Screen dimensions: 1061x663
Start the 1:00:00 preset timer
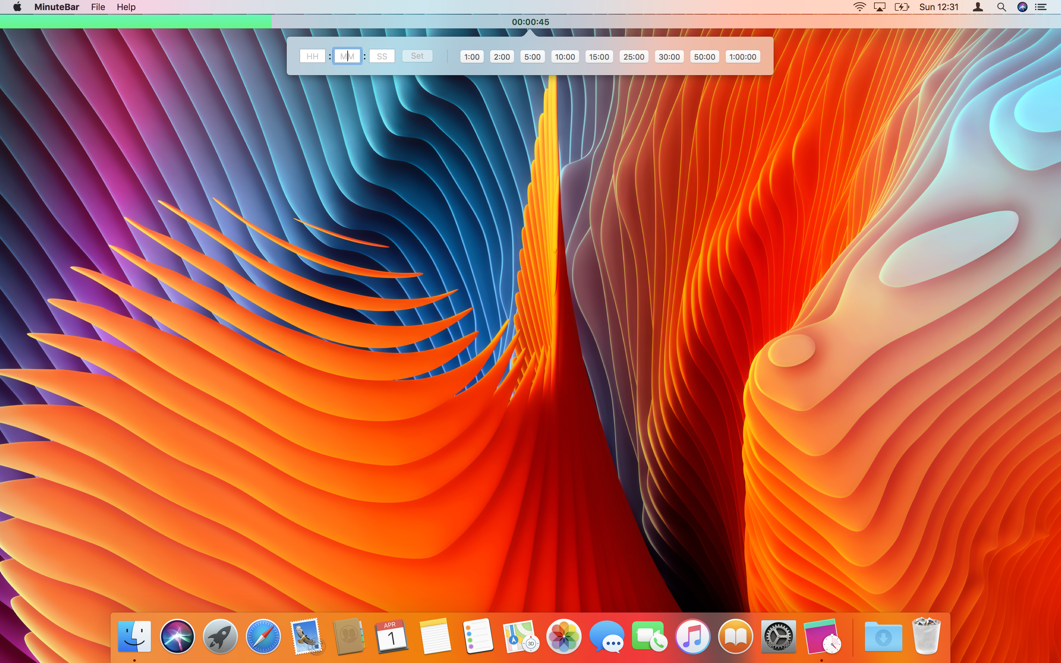(743, 57)
